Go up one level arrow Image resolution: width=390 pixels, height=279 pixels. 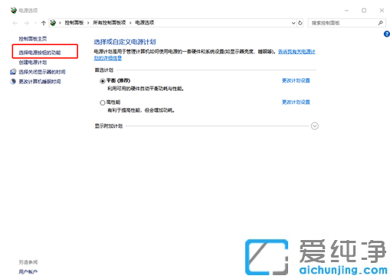tap(44, 23)
